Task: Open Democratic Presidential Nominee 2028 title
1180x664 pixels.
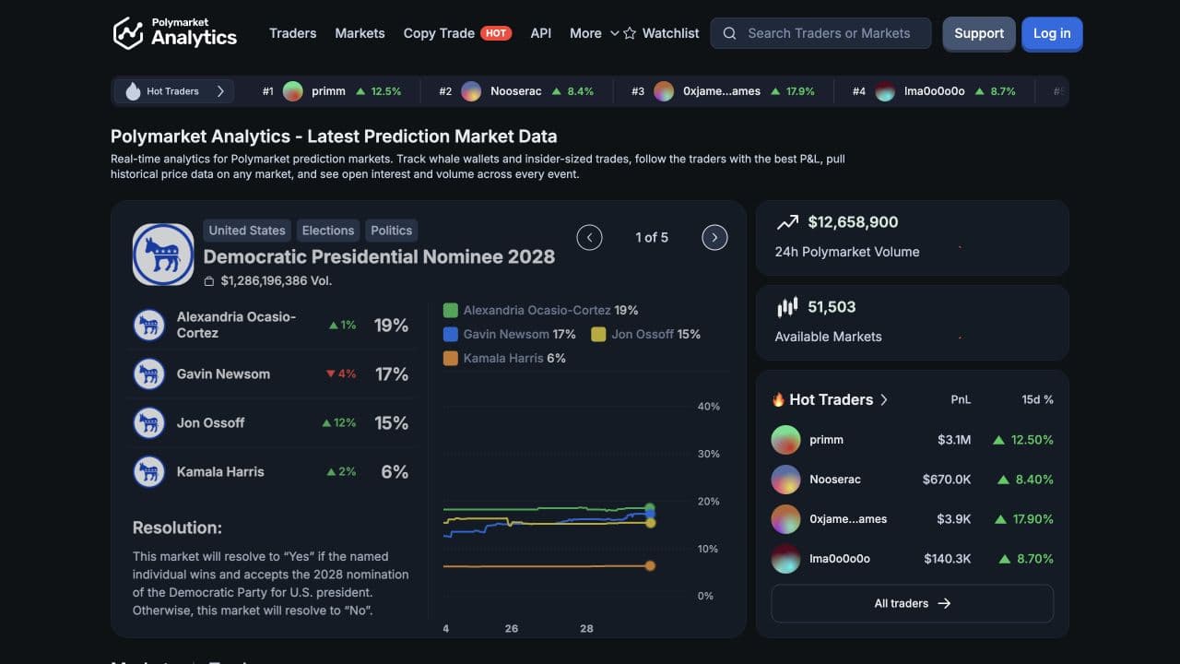Action: pyautogui.click(x=379, y=256)
